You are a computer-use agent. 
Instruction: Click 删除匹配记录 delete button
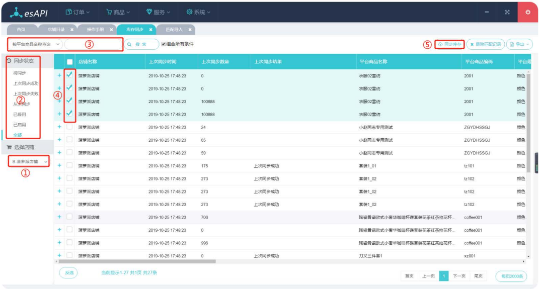[x=485, y=44]
